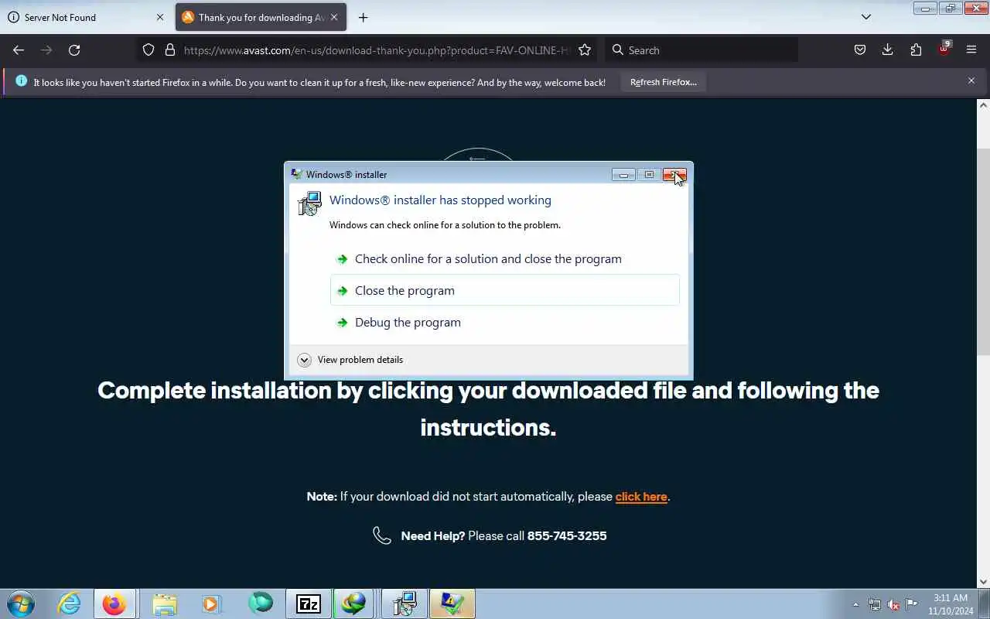Open the Firefox hamburger application menu
The height and width of the screenshot is (619, 990).
point(971,50)
